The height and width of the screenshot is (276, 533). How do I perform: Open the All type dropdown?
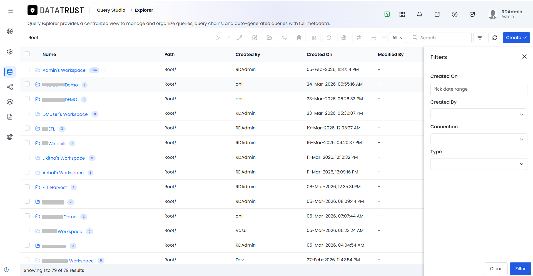(x=398, y=38)
